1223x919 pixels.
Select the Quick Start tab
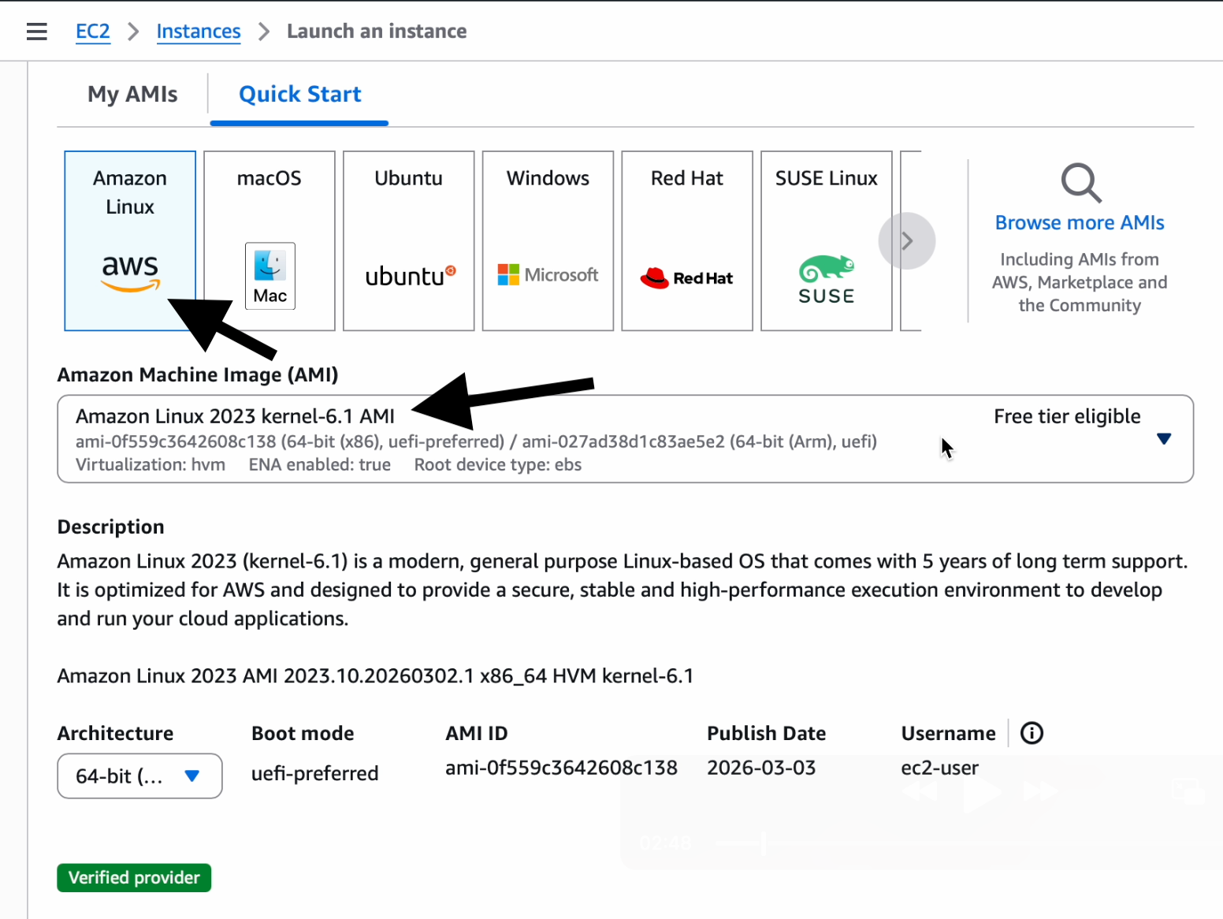[300, 95]
